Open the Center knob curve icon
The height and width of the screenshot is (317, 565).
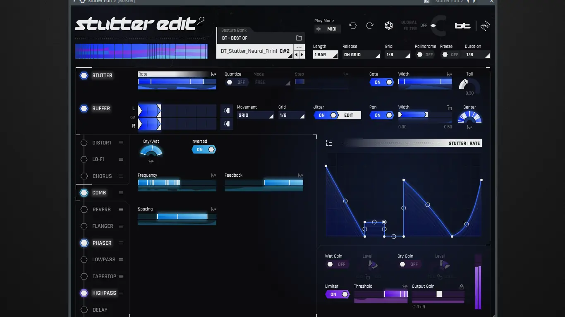point(469,127)
